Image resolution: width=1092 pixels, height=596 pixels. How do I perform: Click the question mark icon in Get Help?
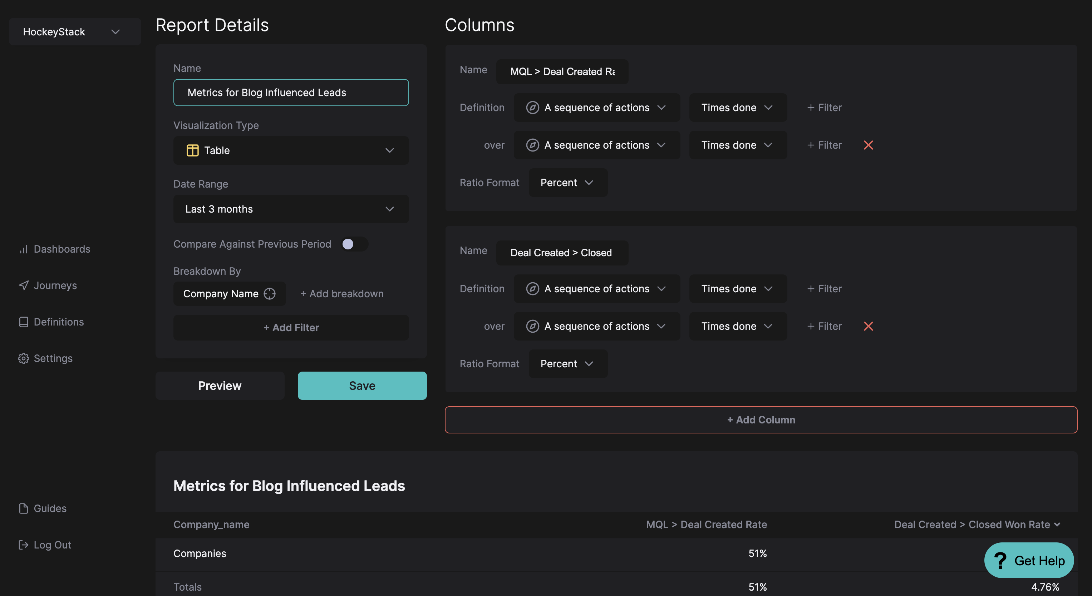[x=1000, y=560]
